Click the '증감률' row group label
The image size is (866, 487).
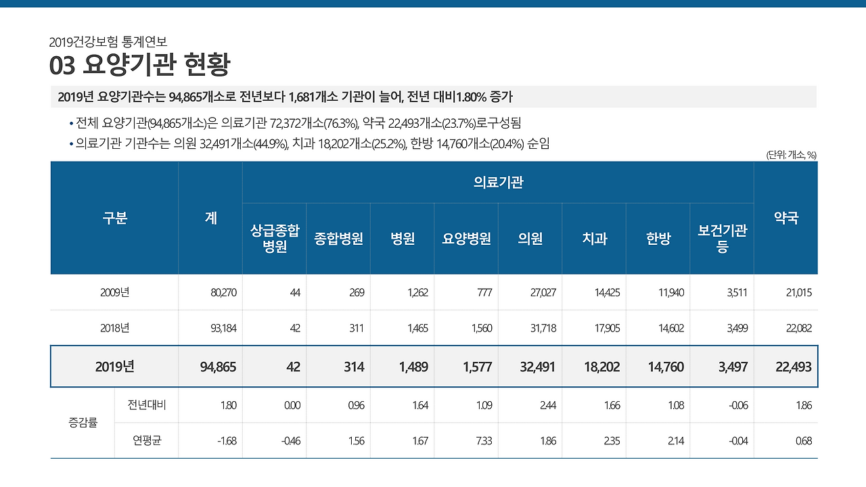(x=83, y=423)
